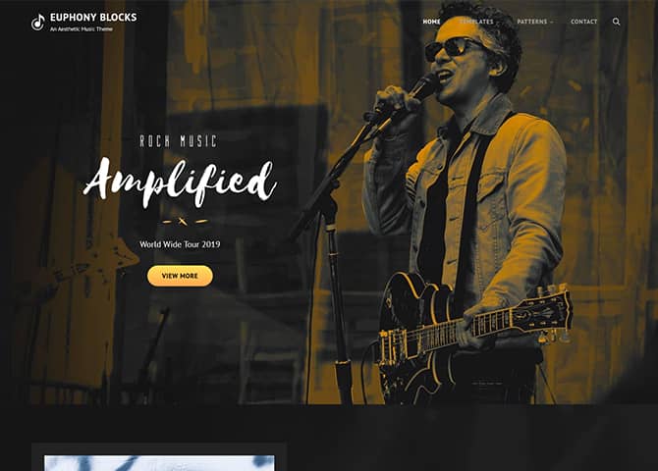The image size is (658, 471).
Task: Open the Templates menu item
Action: point(476,22)
